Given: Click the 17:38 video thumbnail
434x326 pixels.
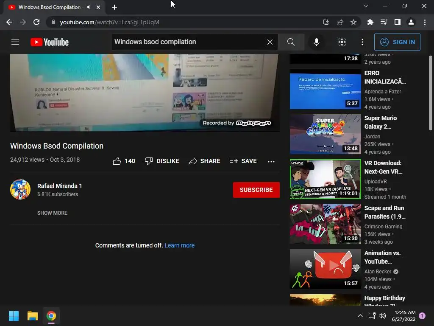Looking at the screenshot, I should coord(325,59).
